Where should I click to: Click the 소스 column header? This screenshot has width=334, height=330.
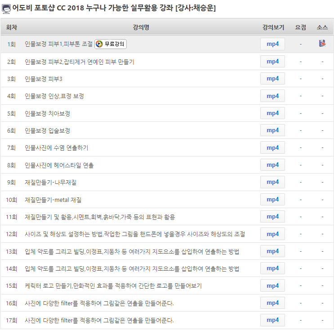click(x=322, y=27)
